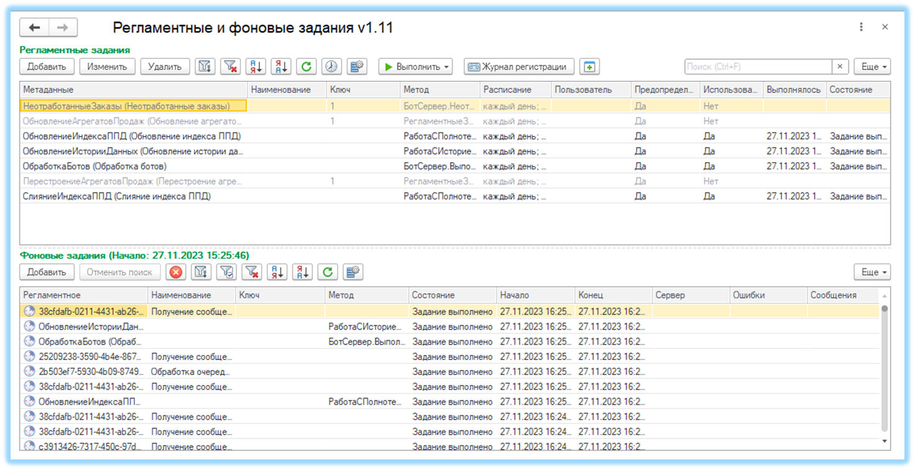The height and width of the screenshot is (470, 915).
Task: Sort scheduled jobs ascending А-Я
Action: tap(255, 66)
